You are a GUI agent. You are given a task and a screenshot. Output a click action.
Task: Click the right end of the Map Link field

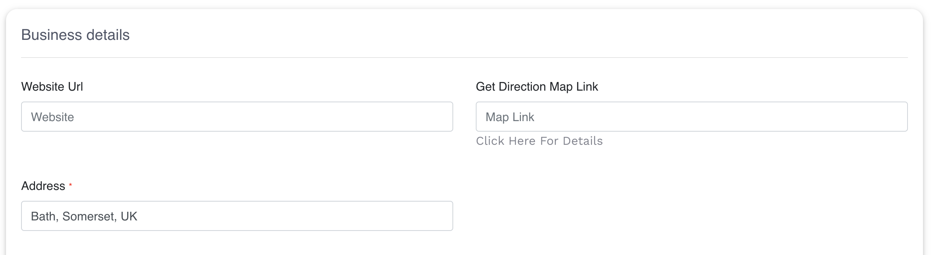click(895, 117)
